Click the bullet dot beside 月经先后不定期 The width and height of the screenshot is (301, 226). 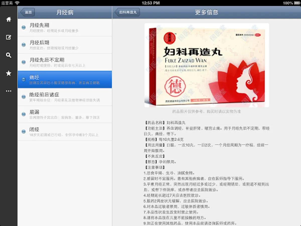(24, 62)
